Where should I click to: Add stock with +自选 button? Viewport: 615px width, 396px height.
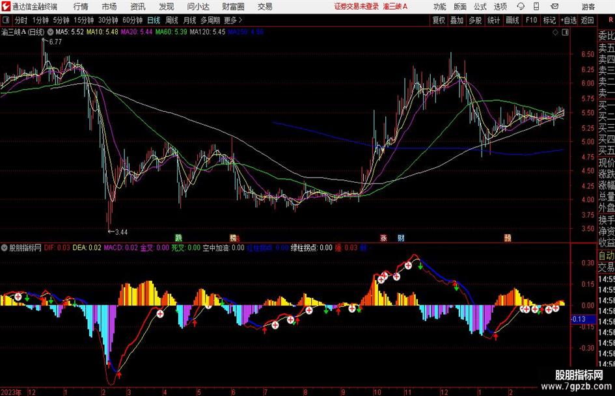569,20
